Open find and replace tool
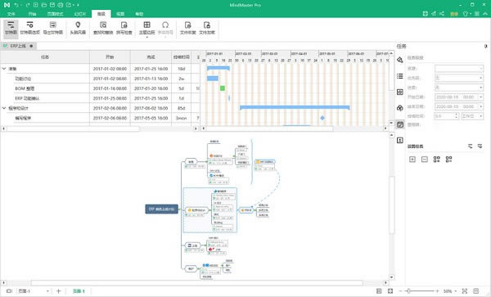 click(103, 28)
